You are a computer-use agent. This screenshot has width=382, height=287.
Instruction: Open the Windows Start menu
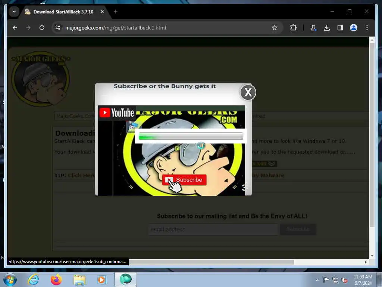[10, 280]
